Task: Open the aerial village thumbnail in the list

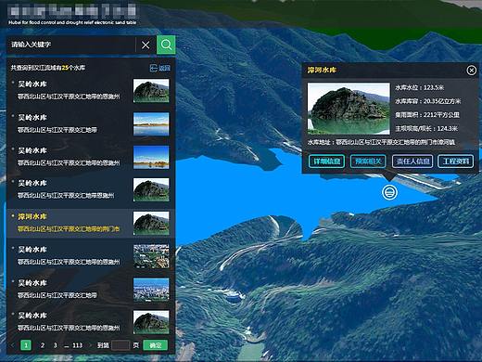Action: [151, 256]
